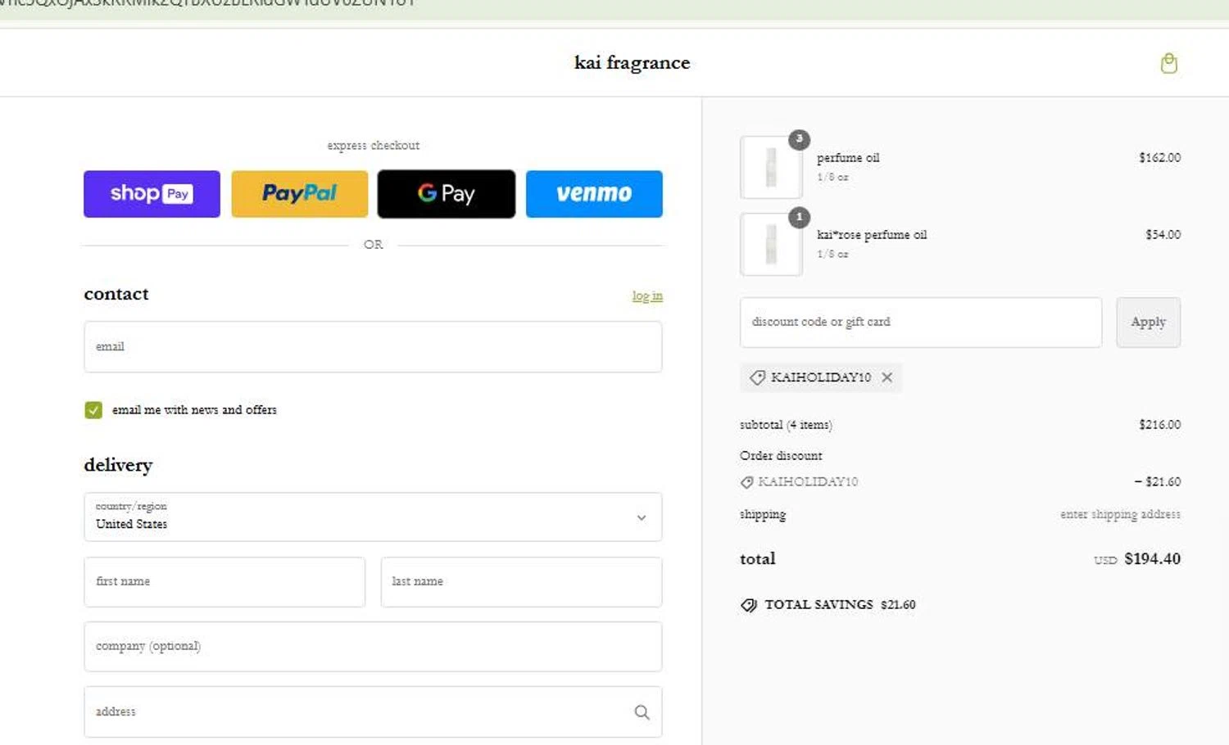This screenshot has width=1229, height=745.
Task: Click the 'subtotal (4 items)' label
Action: (x=786, y=425)
